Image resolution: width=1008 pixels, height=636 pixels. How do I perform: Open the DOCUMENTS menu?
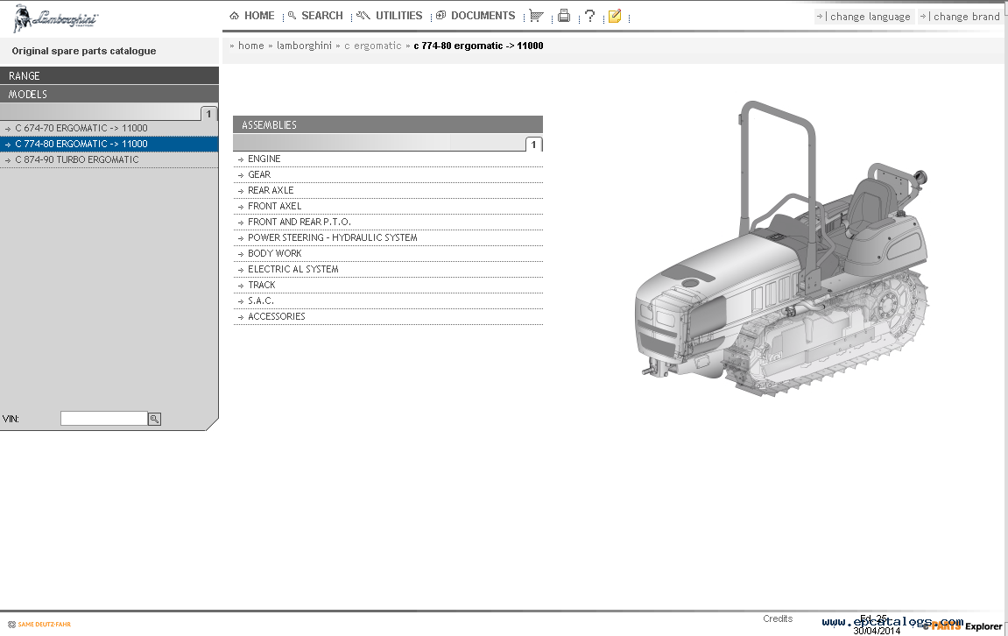pos(476,16)
